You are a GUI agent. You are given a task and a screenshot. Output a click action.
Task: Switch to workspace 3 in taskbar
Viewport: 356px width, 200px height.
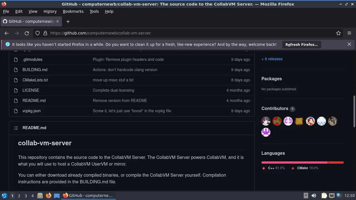click(26, 196)
